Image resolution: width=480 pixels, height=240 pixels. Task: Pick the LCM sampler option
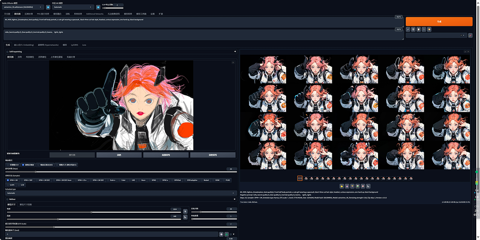(21, 185)
